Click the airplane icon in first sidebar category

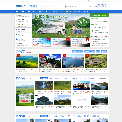tap(17, 15)
